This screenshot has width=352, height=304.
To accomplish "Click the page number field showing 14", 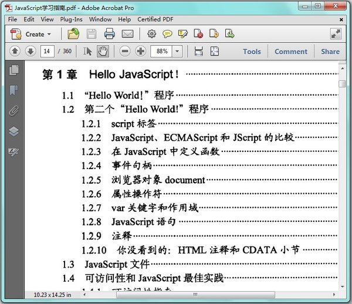I will 47,51.
